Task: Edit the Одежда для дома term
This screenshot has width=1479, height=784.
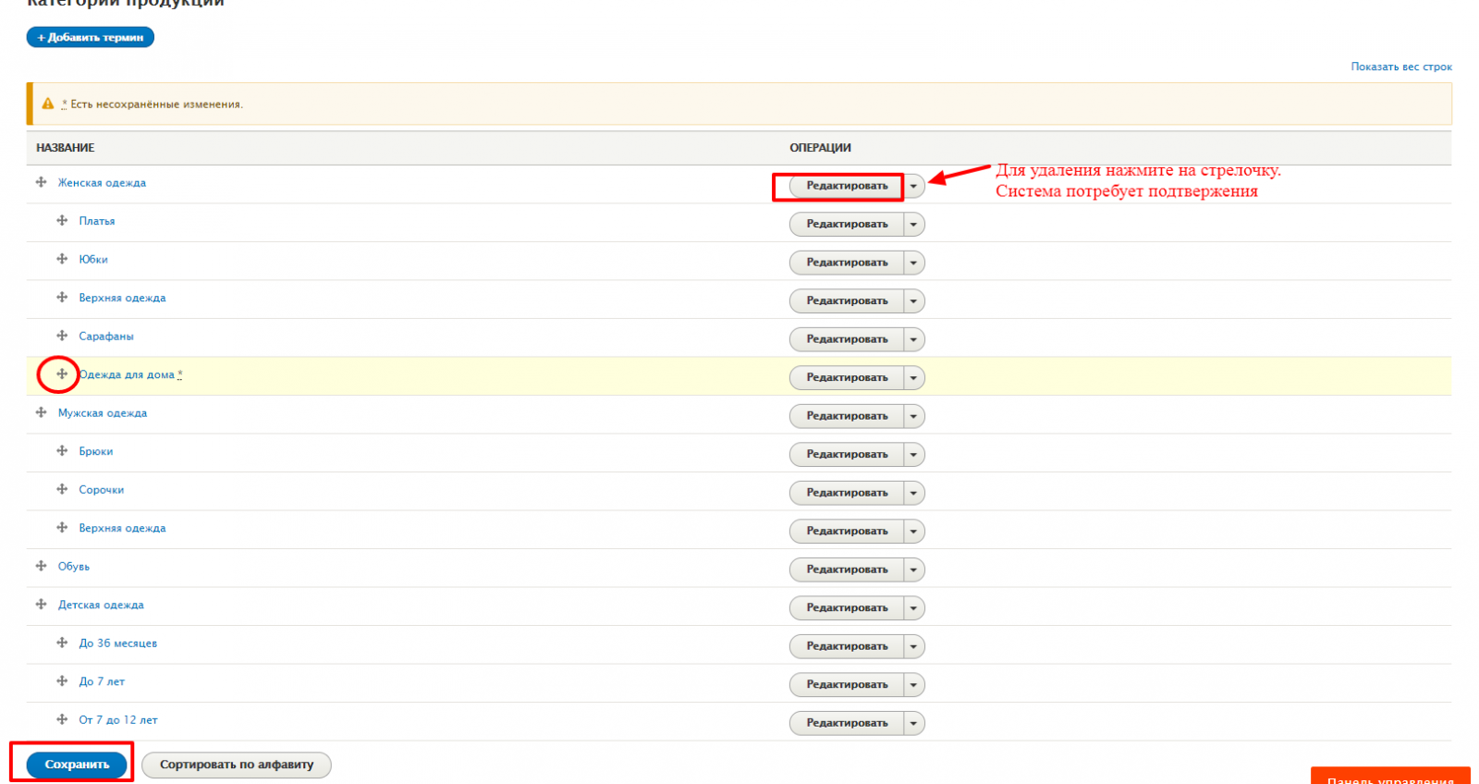Action: 847,378
